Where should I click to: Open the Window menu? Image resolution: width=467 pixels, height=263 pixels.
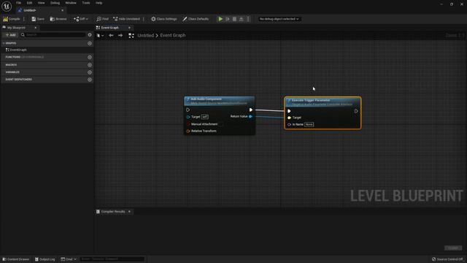coord(71,3)
